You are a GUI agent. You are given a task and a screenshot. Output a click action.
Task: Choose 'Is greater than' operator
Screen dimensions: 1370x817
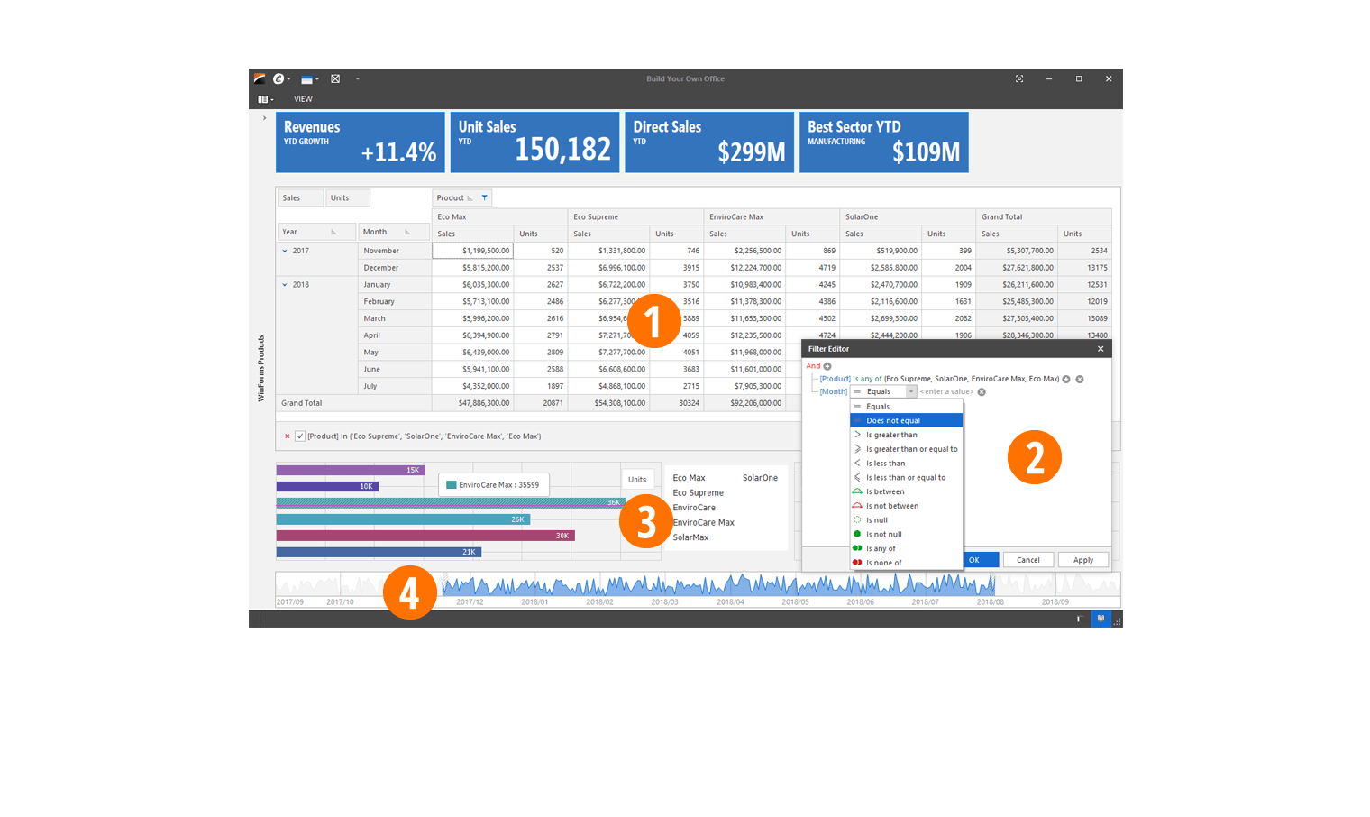click(890, 435)
